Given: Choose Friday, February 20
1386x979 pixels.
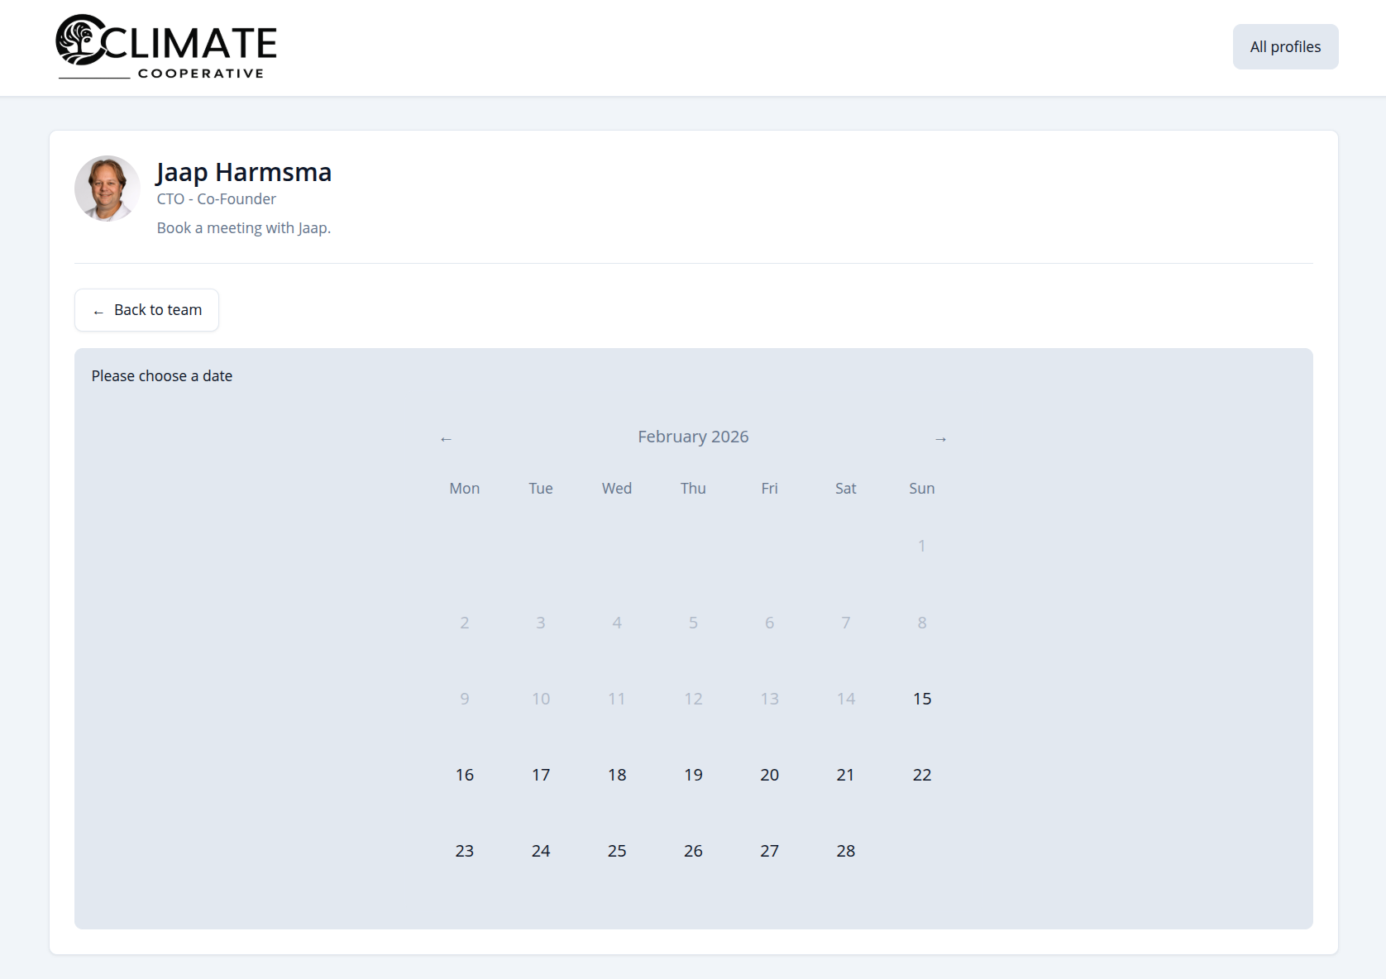Looking at the screenshot, I should point(769,775).
